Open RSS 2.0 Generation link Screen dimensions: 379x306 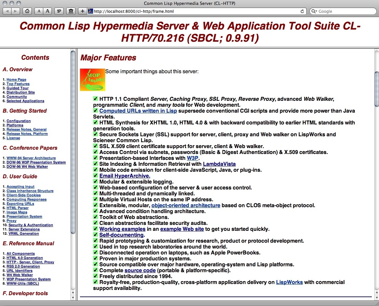pos(23,266)
